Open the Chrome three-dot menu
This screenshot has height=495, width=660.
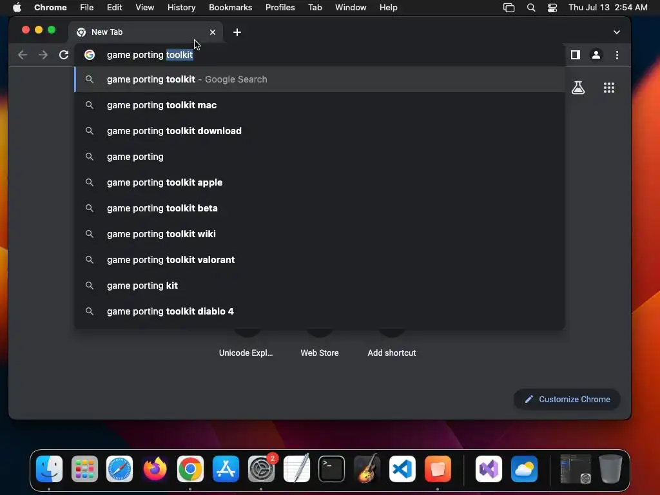click(x=617, y=55)
